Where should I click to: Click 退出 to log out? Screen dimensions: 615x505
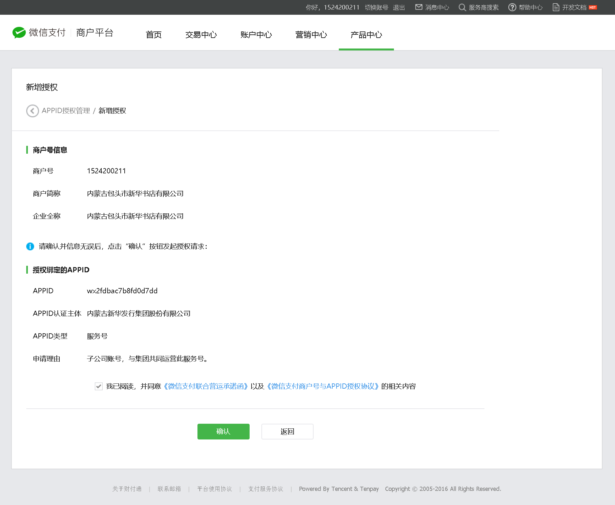tap(399, 7)
